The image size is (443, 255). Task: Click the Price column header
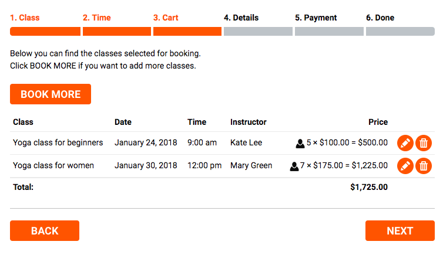pos(378,122)
